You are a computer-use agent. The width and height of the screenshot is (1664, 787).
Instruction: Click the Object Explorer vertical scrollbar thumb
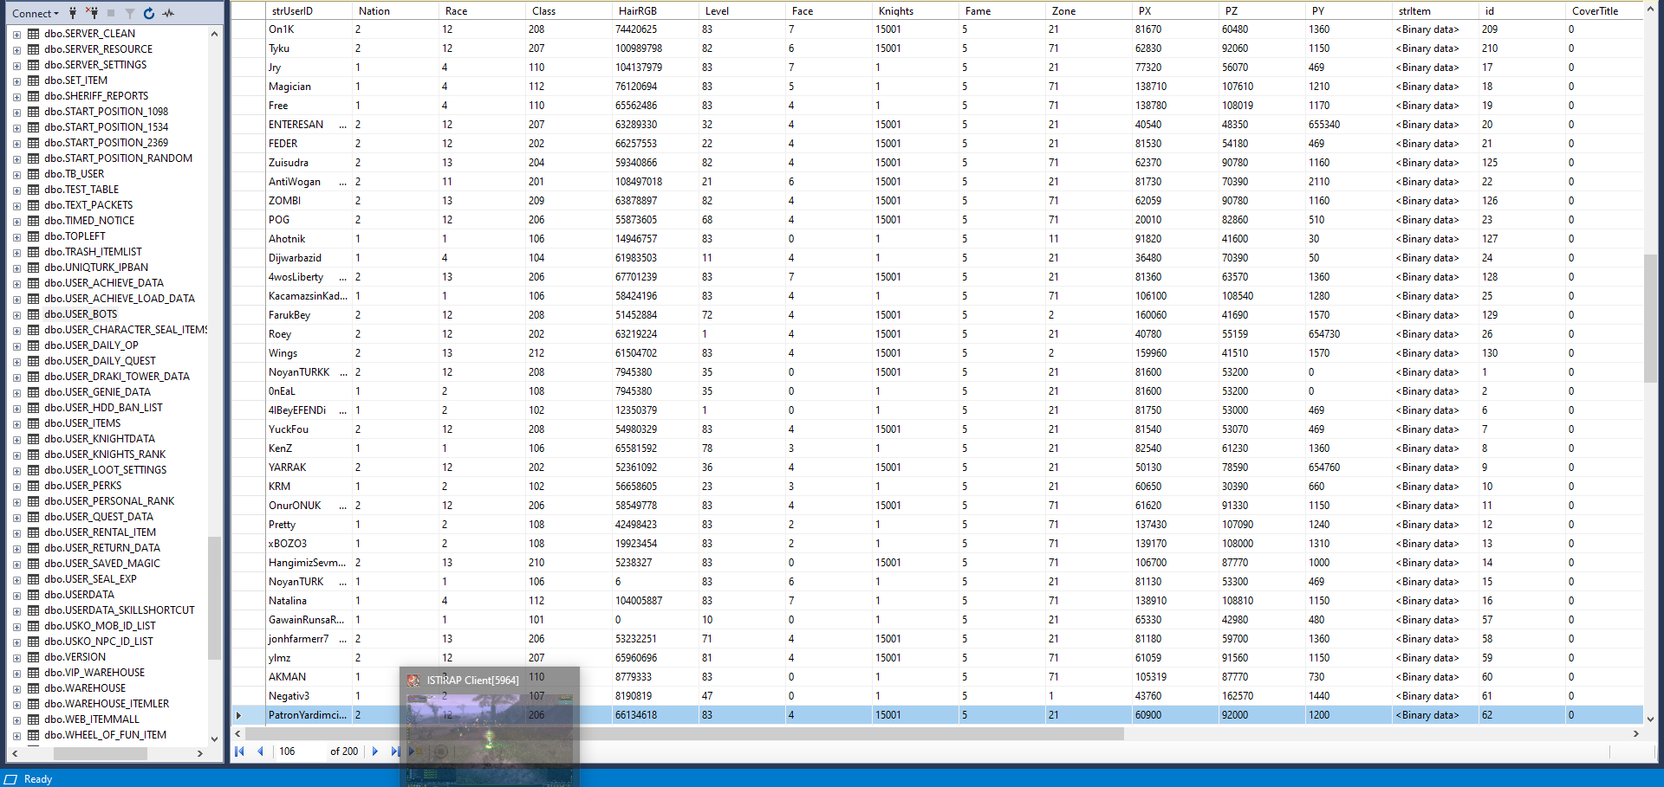214,597
